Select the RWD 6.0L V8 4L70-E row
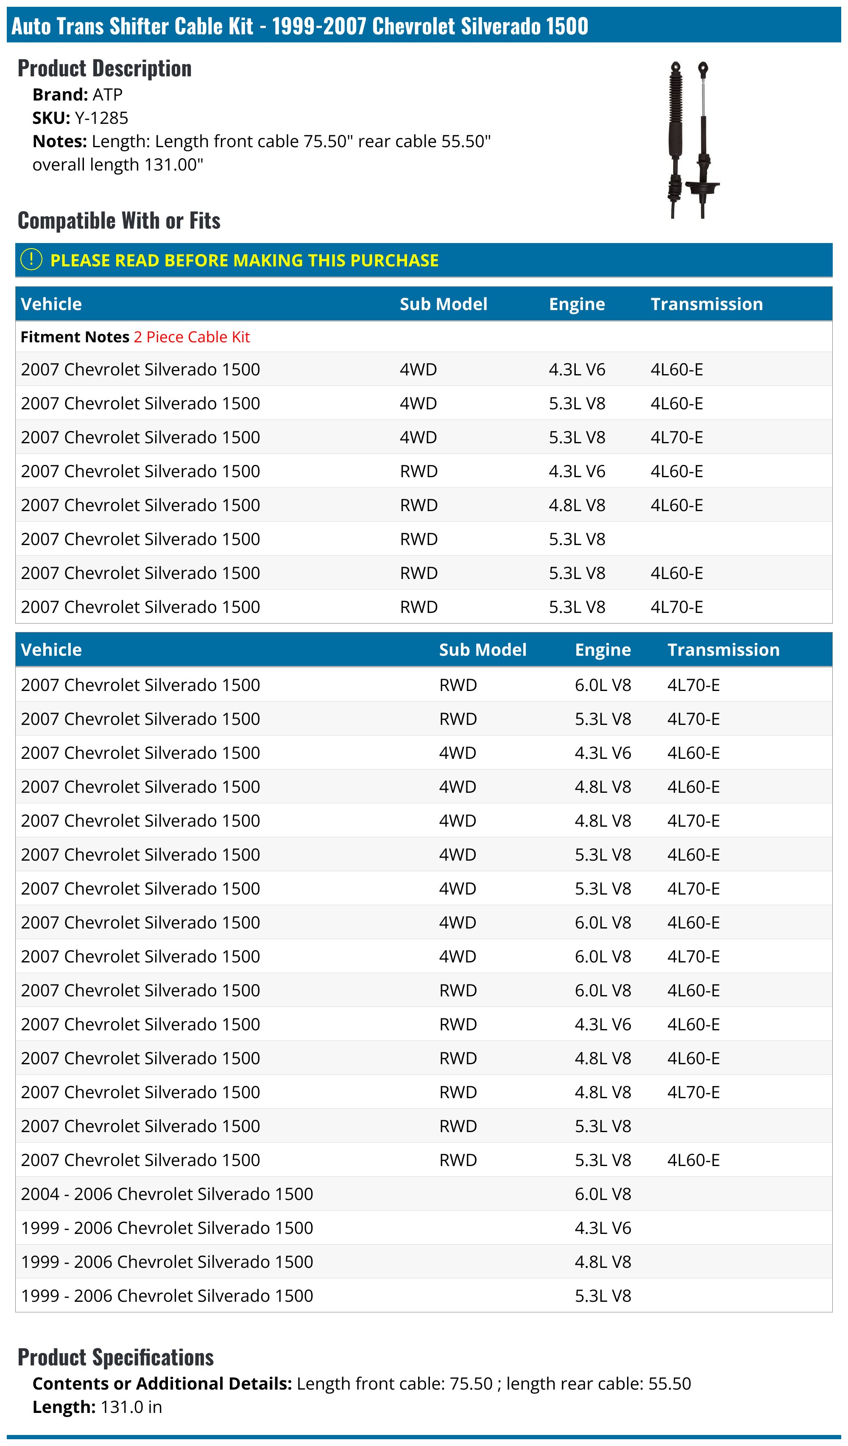The width and height of the screenshot is (848, 1446). tap(424, 685)
